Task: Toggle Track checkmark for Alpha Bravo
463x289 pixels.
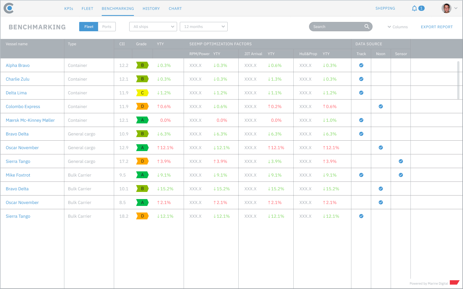Action: (361, 65)
